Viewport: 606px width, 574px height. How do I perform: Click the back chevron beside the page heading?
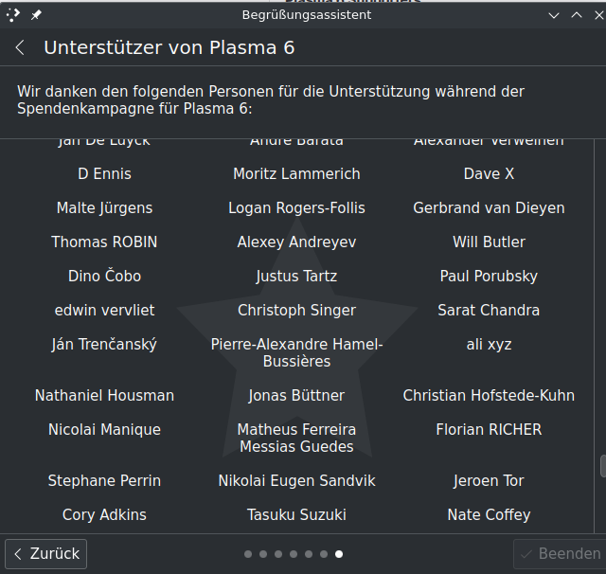(x=20, y=47)
